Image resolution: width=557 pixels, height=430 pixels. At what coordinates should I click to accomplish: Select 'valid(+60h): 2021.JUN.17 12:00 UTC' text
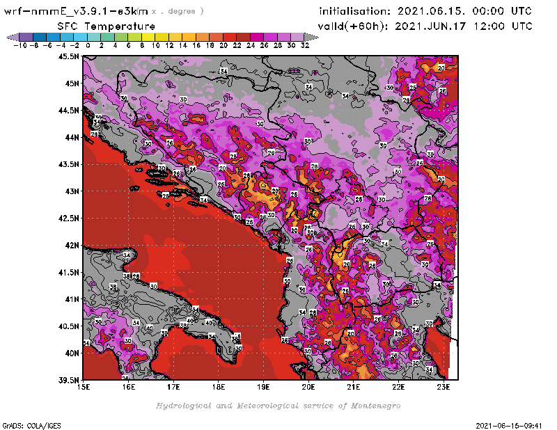coord(425,26)
